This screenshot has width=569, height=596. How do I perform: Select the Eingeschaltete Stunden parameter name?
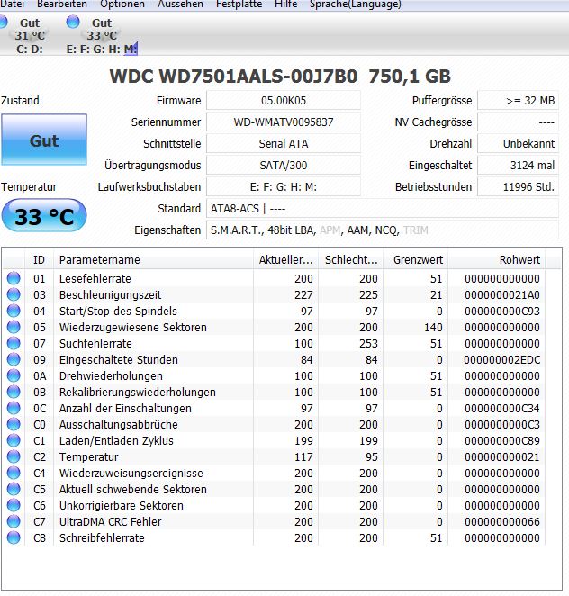(119, 359)
